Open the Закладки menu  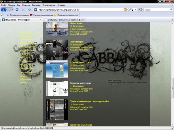pyautogui.click(x=36, y=5)
